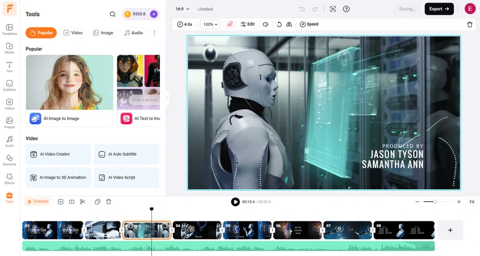This screenshot has height=256, width=480.
Task: Add credits with the purple plus button
Action: [x=154, y=14]
